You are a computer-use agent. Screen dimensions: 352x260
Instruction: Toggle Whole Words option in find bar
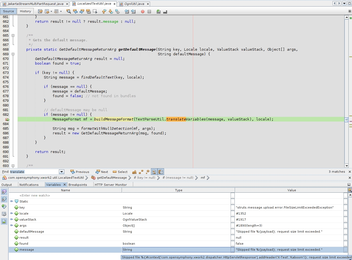[141, 172]
